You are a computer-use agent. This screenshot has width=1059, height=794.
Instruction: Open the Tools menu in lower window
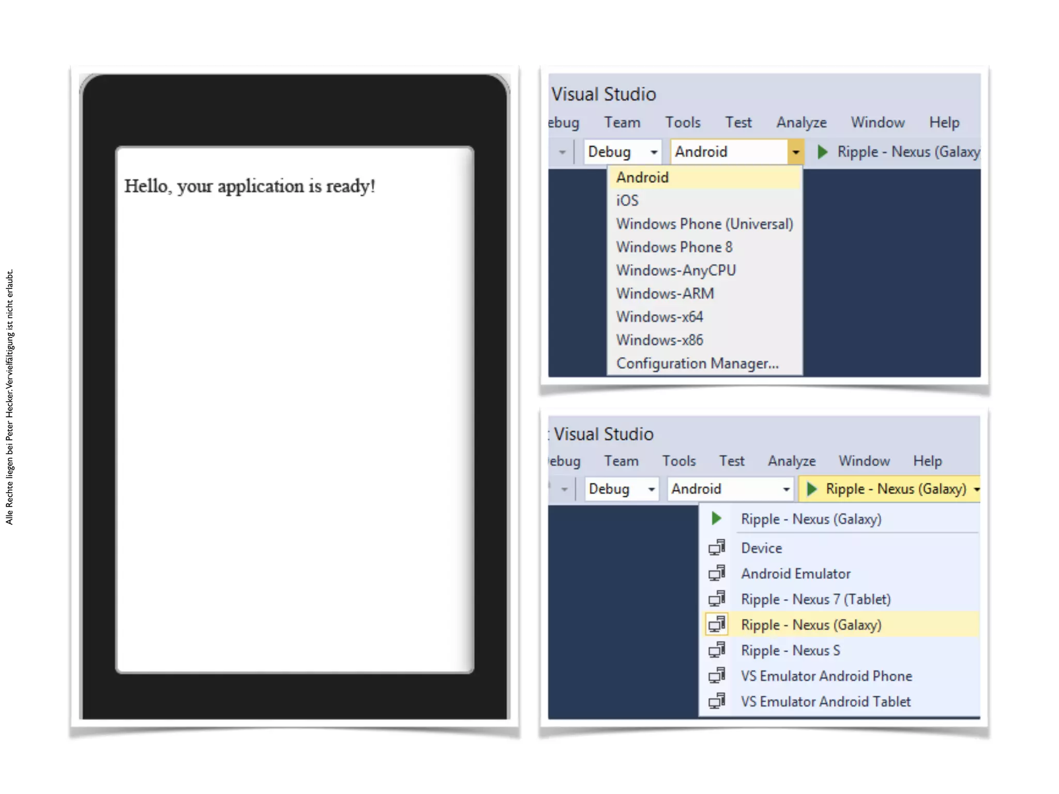[x=678, y=461]
